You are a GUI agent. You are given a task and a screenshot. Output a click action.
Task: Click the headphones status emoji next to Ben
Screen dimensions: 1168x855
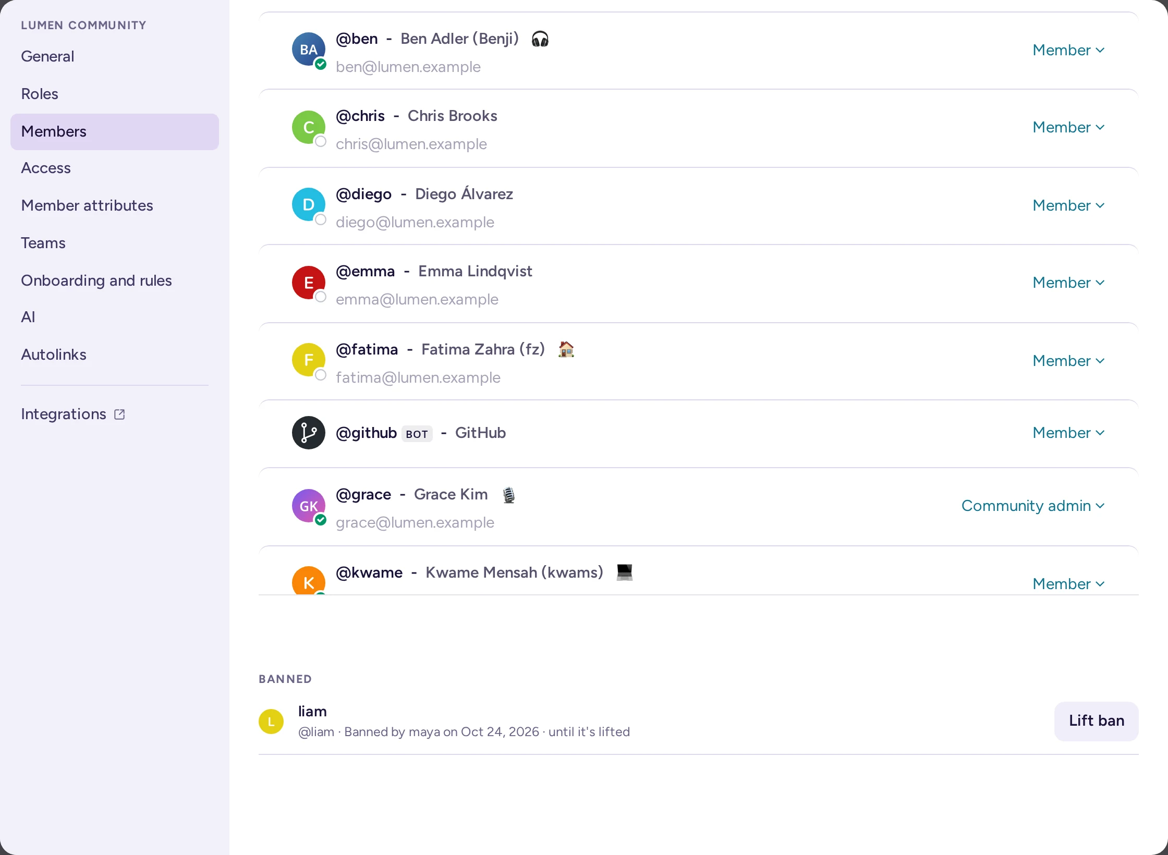click(x=540, y=39)
